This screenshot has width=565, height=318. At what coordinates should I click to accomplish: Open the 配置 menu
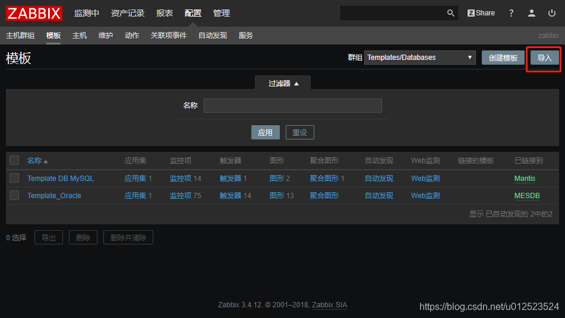[192, 13]
